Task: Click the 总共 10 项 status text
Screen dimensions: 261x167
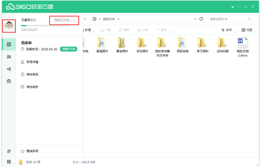Action: coord(33,162)
